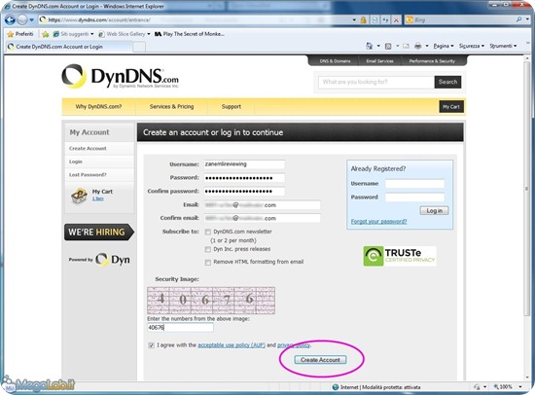Open Create Account in My Account sidebar

click(x=88, y=149)
